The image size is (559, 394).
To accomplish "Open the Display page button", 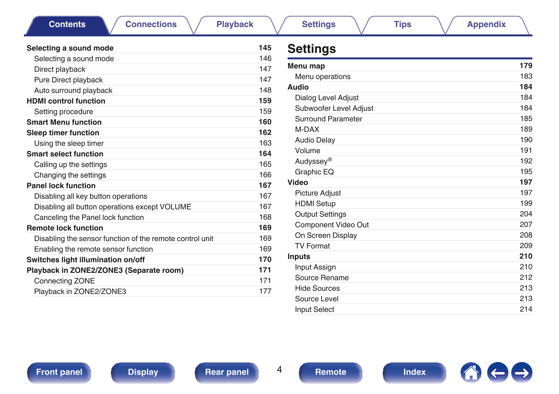I will tap(143, 372).
